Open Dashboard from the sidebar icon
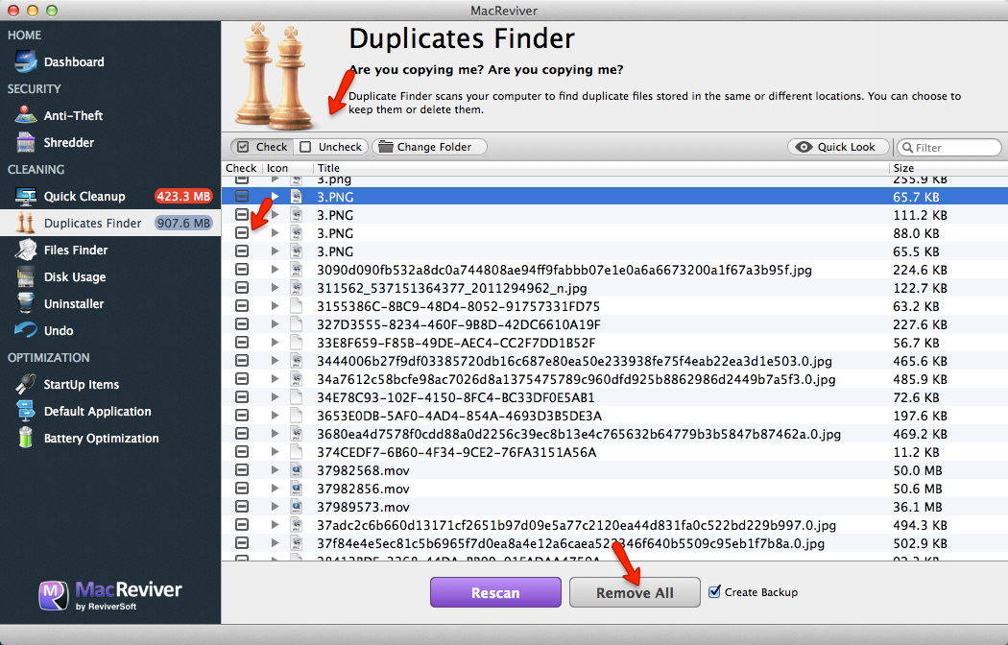 point(26,62)
